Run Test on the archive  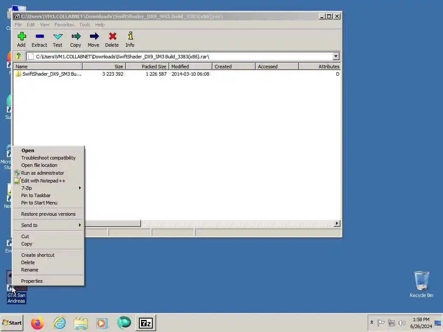[58, 39]
